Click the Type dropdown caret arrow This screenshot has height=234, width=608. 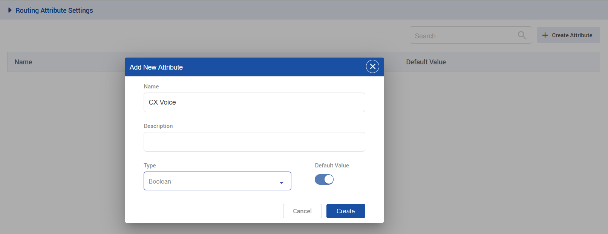click(281, 182)
